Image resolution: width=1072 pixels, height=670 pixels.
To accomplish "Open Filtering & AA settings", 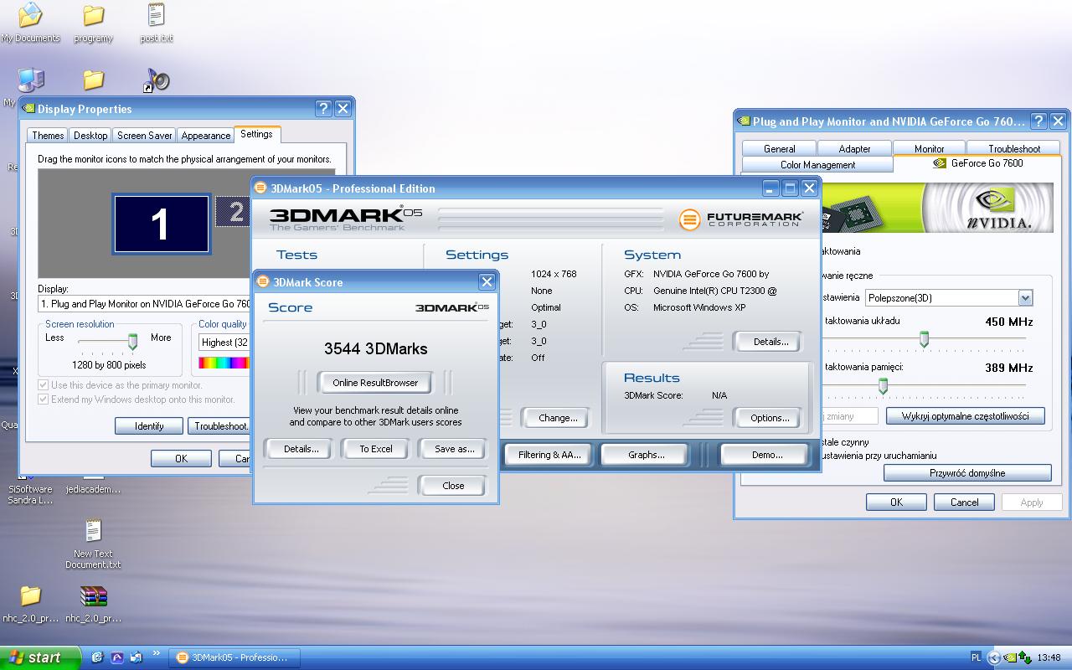I will pyautogui.click(x=549, y=455).
